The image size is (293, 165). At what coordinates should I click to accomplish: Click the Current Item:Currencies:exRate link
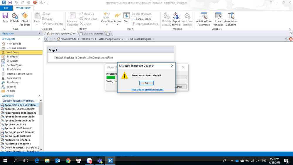coord(95,58)
